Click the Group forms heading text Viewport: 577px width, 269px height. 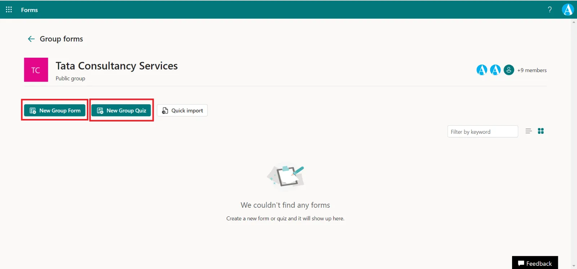tap(61, 39)
